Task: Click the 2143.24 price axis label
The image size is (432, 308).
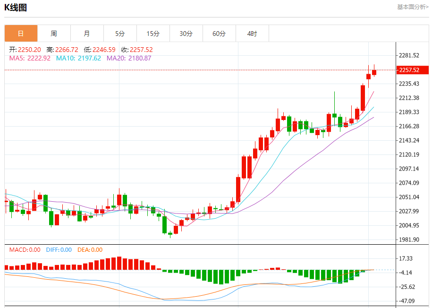Action: [409, 140]
